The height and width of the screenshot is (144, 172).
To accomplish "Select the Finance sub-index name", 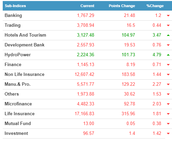I will (x=13, y=64).
